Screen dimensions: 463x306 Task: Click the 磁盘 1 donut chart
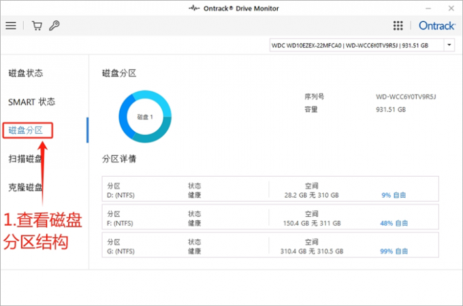[x=145, y=117]
